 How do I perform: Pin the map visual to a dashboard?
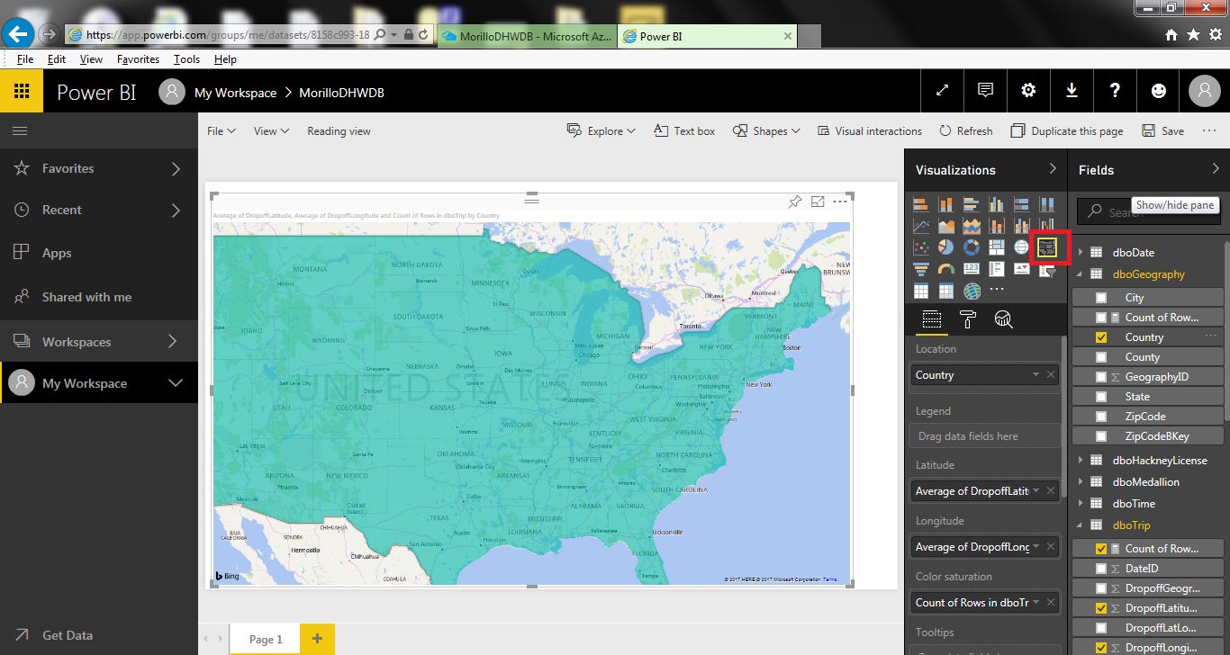pos(794,202)
